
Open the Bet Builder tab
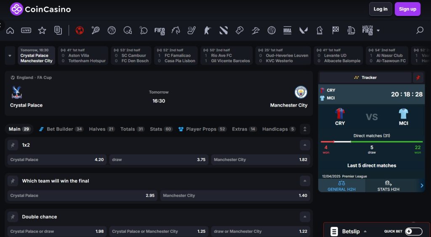pos(61,129)
